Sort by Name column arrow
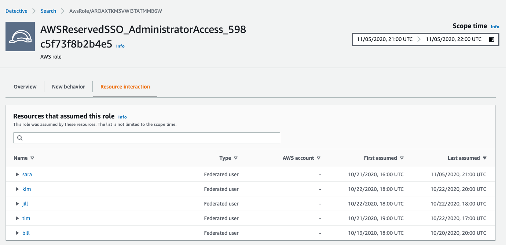 coord(32,158)
